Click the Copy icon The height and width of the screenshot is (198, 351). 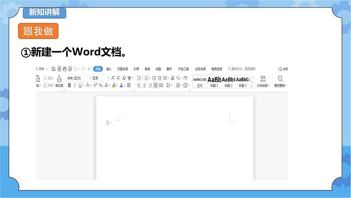(45, 85)
